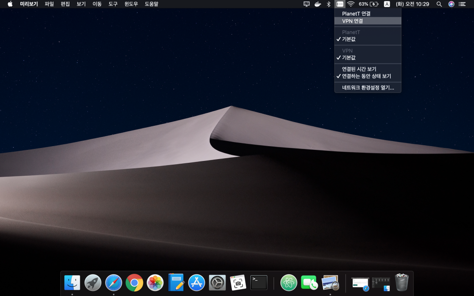Open the Apple menu
474x296 pixels.
click(10, 4)
